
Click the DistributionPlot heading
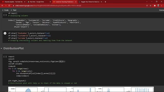click(x=14, y=48)
